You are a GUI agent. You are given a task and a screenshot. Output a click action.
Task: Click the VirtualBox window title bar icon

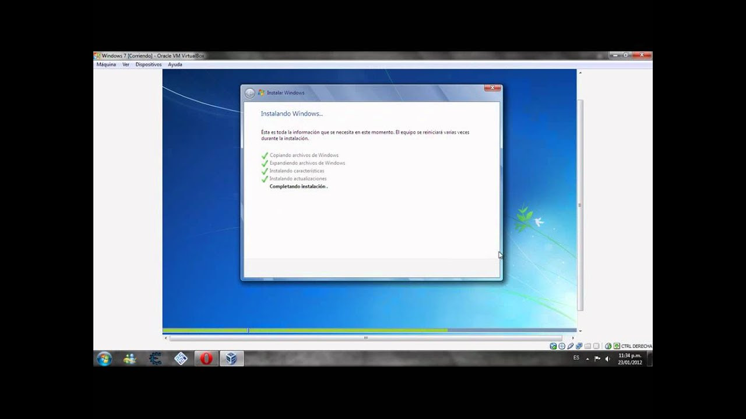click(x=97, y=56)
